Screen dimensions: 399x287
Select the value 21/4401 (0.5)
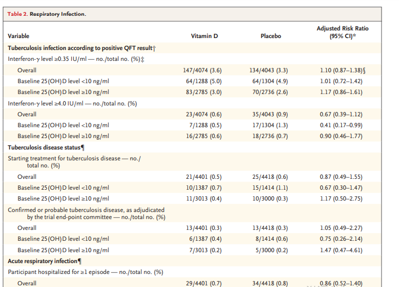tap(204, 177)
